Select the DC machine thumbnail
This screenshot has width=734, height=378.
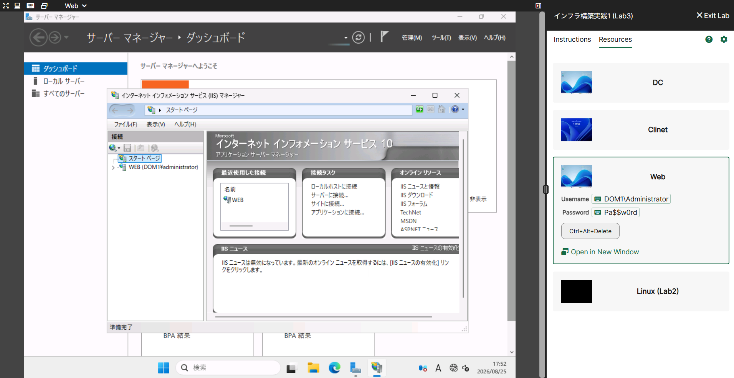(x=577, y=82)
